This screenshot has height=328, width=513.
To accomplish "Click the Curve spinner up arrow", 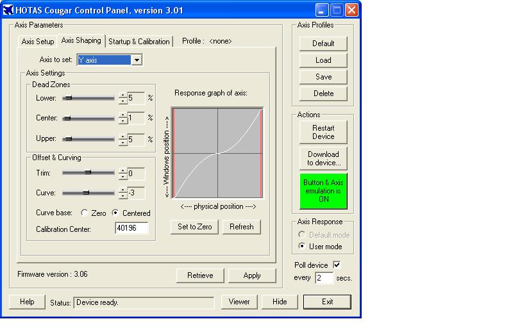I will pos(123,190).
